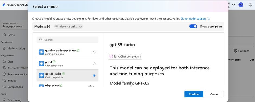Select the gpt-35-turbo radio button
This screenshot has width=255, height=102.
(x=94, y=75)
